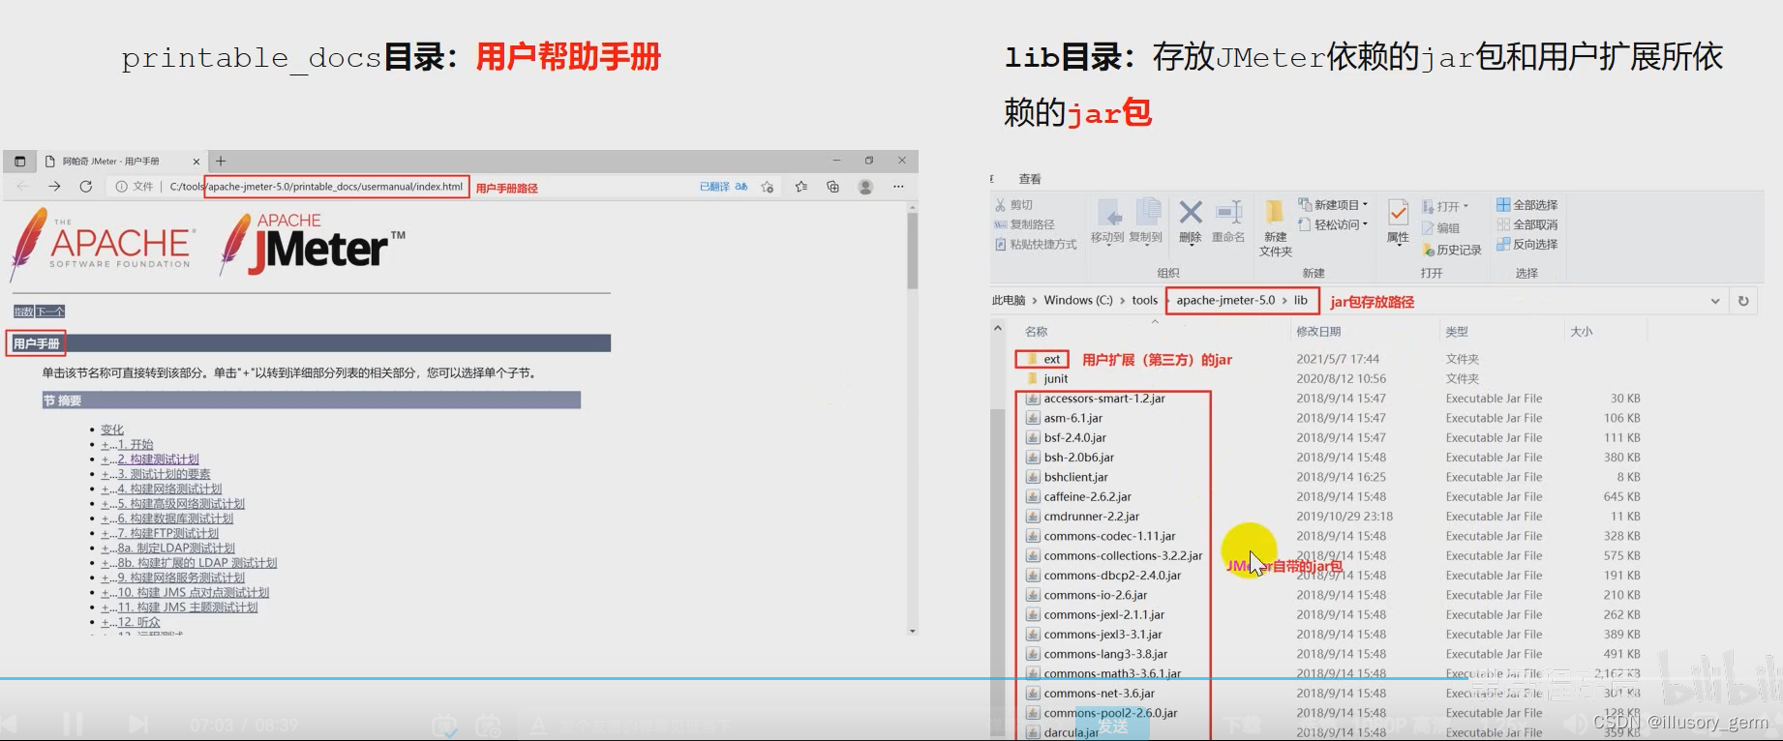Open the 2. 构建测试计划 link
Image resolution: width=1783 pixels, height=741 pixels.
158,459
